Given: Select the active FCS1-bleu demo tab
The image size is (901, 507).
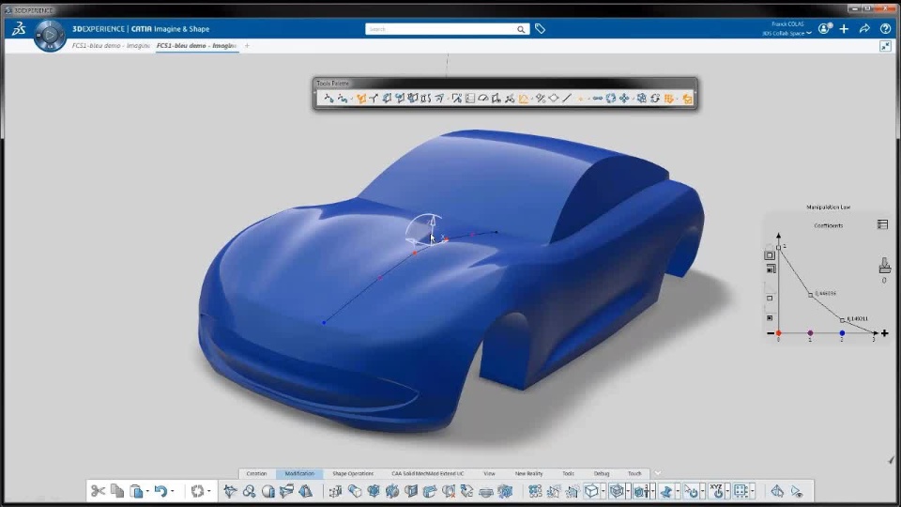Looking at the screenshot, I should tap(196, 45).
